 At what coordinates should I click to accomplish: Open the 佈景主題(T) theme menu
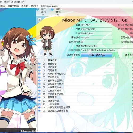pos(13,6)
